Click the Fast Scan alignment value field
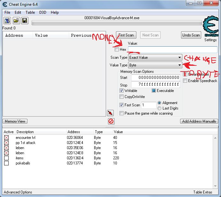 coord(149,105)
